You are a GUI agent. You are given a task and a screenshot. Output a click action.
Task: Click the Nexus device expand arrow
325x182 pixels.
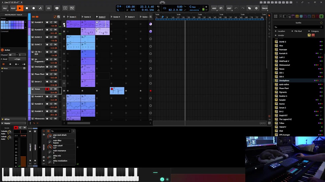pyautogui.click(x=73, y=131)
